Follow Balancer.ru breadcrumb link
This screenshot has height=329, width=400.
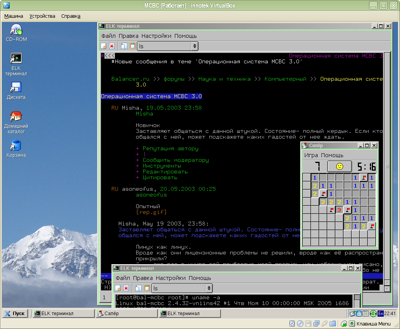pos(130,79)
